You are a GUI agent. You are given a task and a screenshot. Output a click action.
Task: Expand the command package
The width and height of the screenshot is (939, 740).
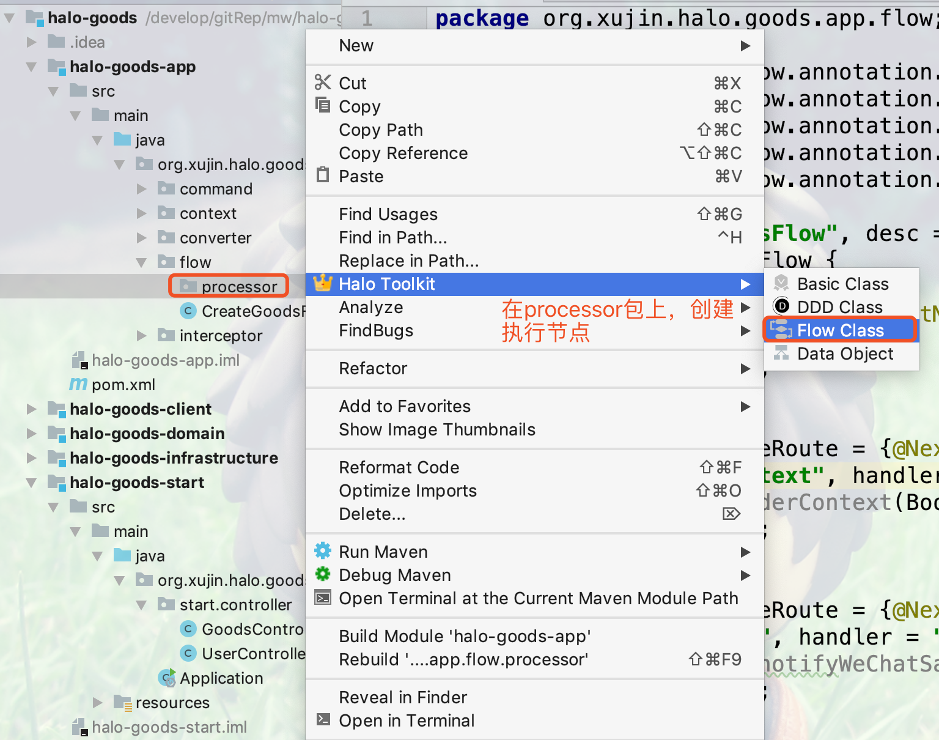(142, 189)
